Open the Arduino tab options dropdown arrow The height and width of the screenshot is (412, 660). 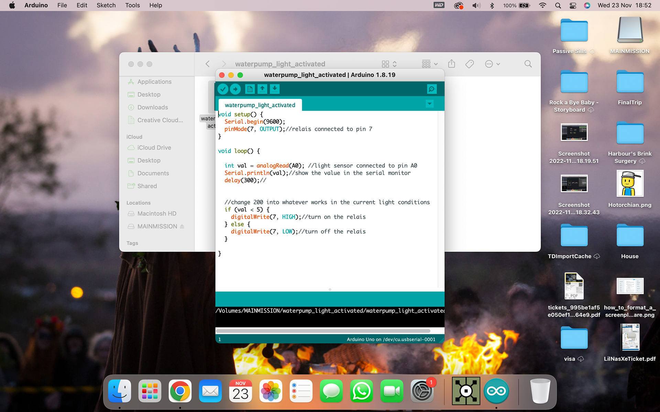[x=430, y=104]
